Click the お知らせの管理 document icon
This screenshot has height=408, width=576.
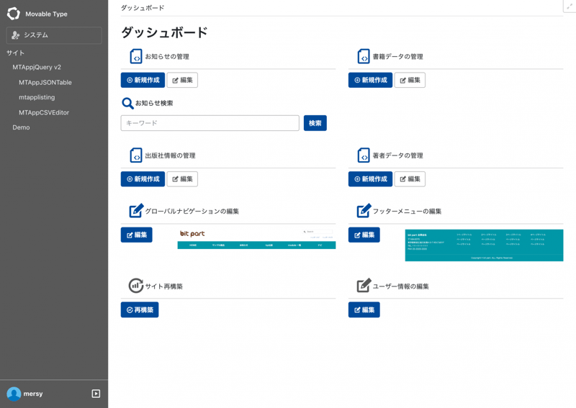(136, 56)
